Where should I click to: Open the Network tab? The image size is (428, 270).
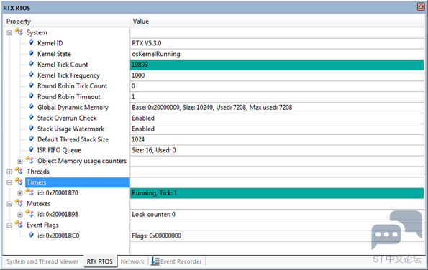[132, 261]
